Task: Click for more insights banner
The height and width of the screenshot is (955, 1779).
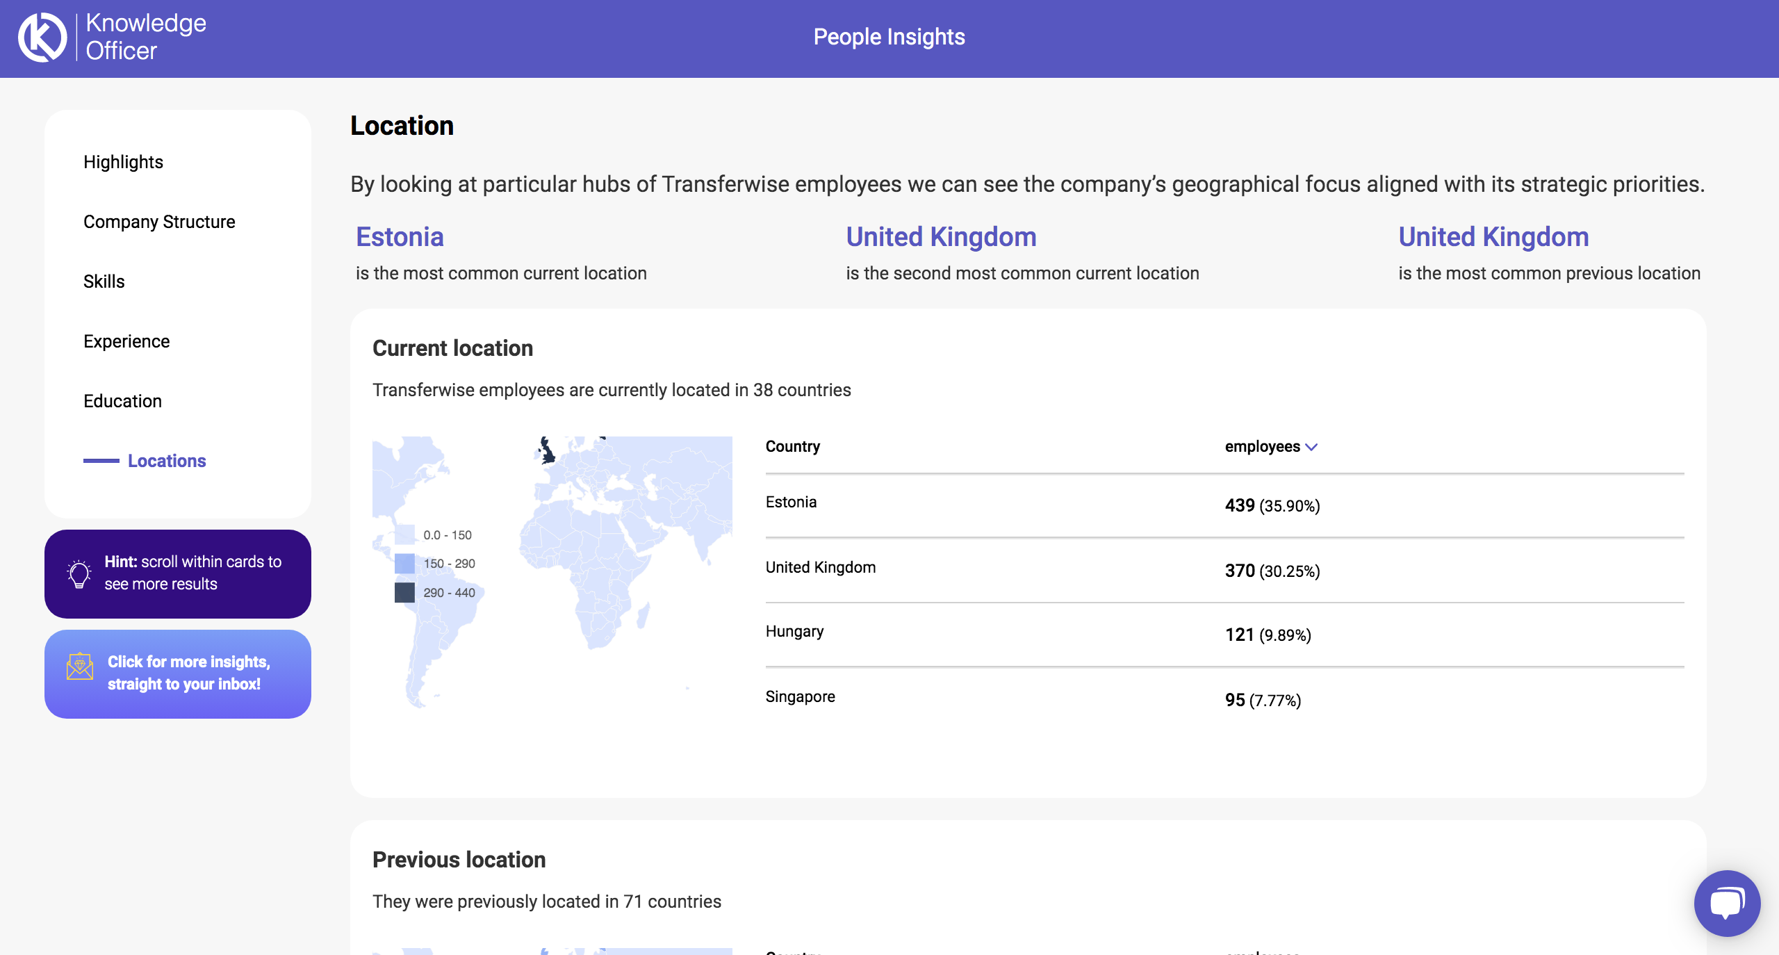Action: coord(177,673)
